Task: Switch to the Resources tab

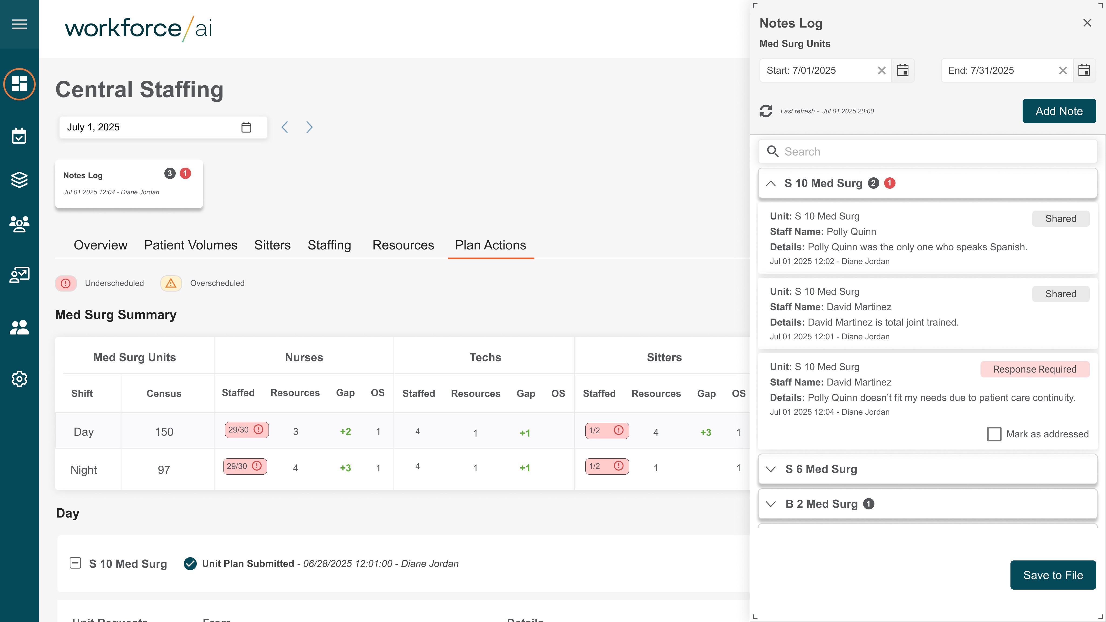Action: pos(403,245)
